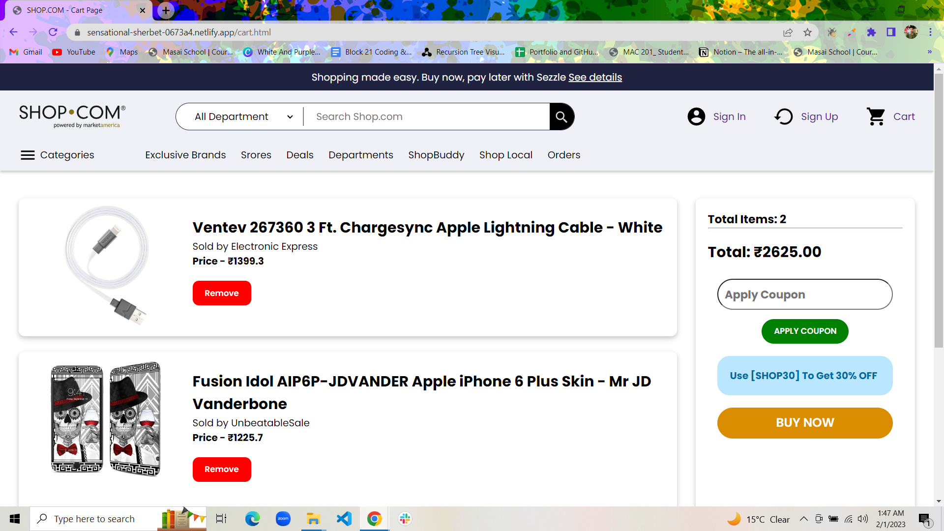The image size is (944, 531).
Task: Open the taskbar weather widget 15°C Clear
Action: click(x=759, y=519)
